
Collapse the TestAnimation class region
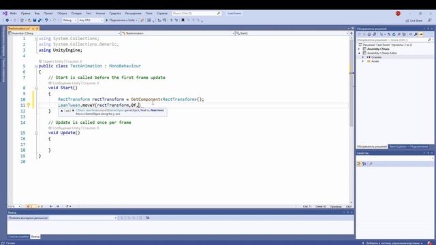[x=36, y=66]
